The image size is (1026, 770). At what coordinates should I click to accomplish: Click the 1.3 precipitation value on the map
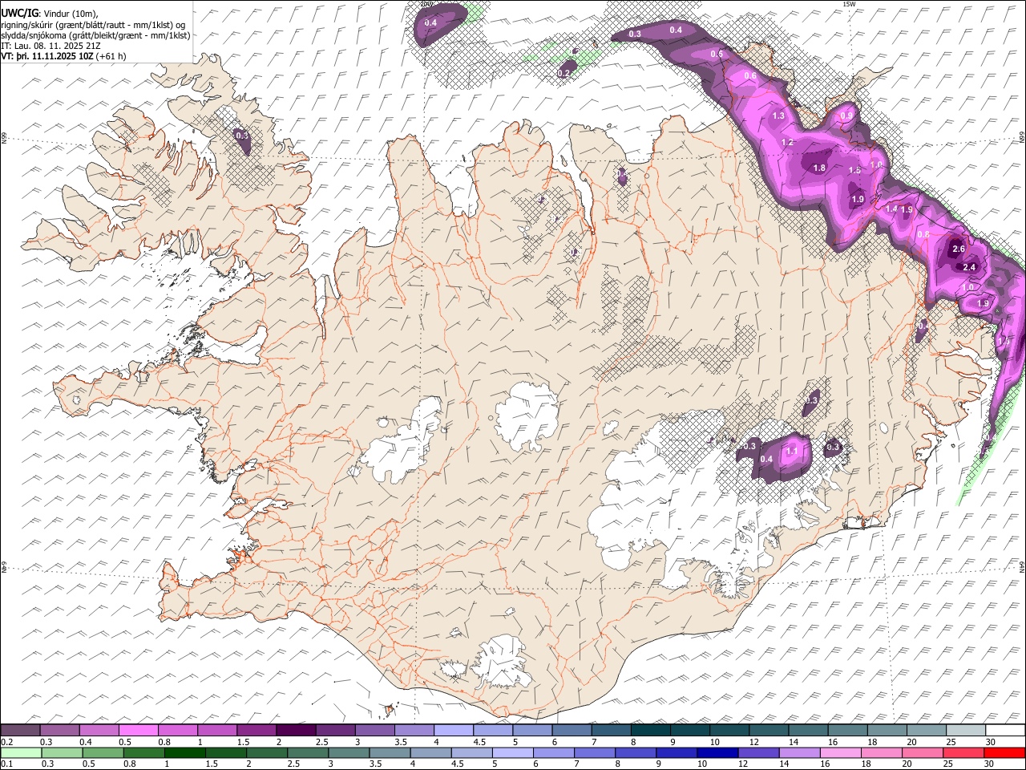pyautogui.click(x=778, y=116)
